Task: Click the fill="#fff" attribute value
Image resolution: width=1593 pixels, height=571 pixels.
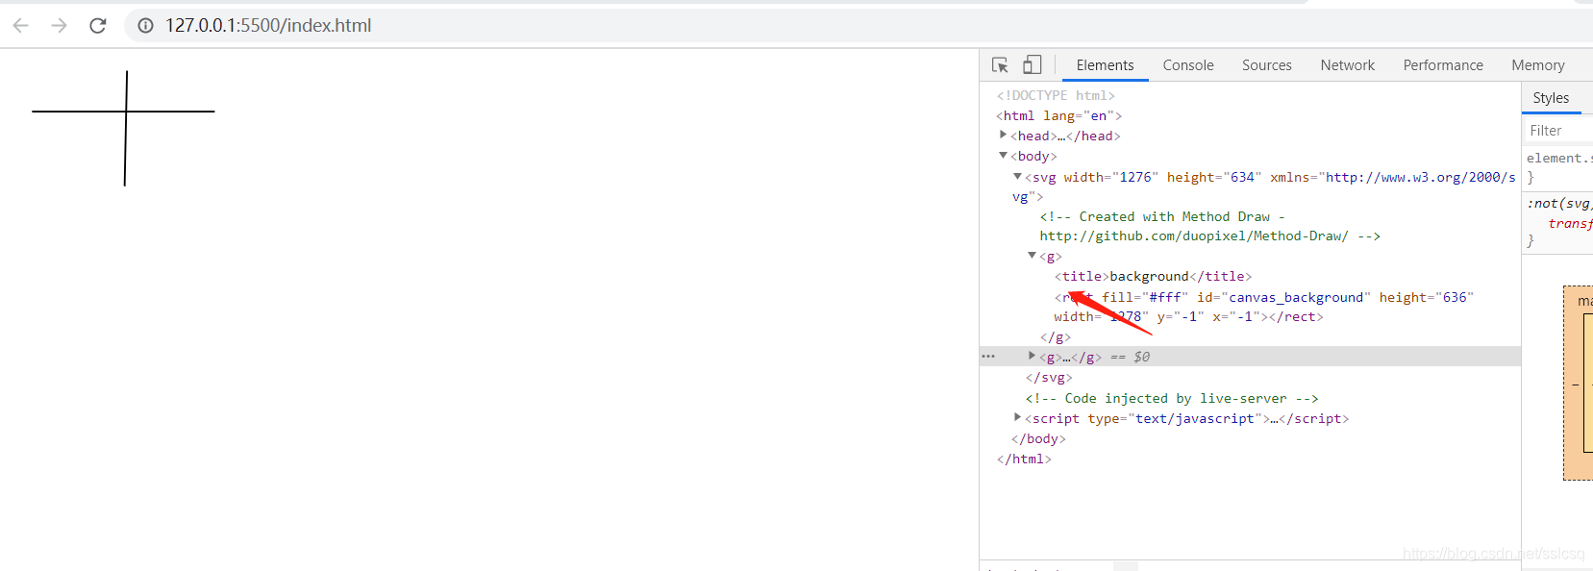Action: click(1165, 297)
